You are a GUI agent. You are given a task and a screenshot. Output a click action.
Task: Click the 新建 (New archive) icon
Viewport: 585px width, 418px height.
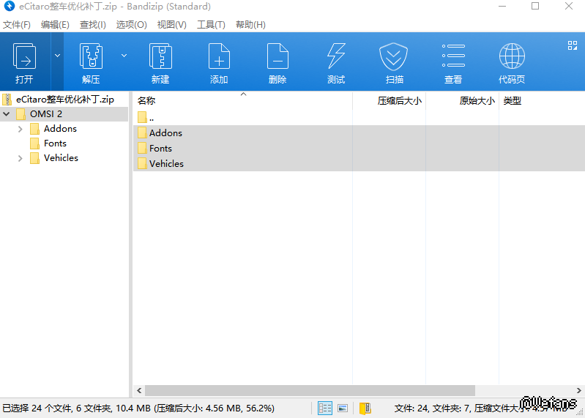click(x=160, y=61)
